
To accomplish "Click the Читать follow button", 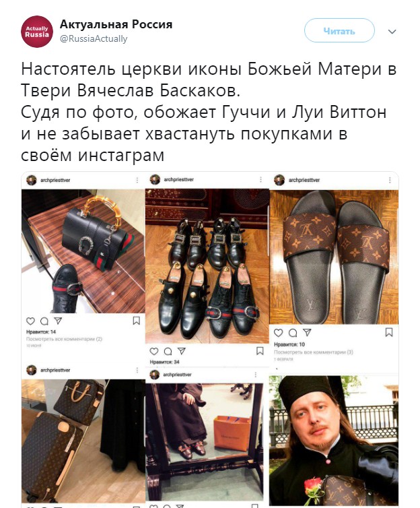I will tap(339, 30).
